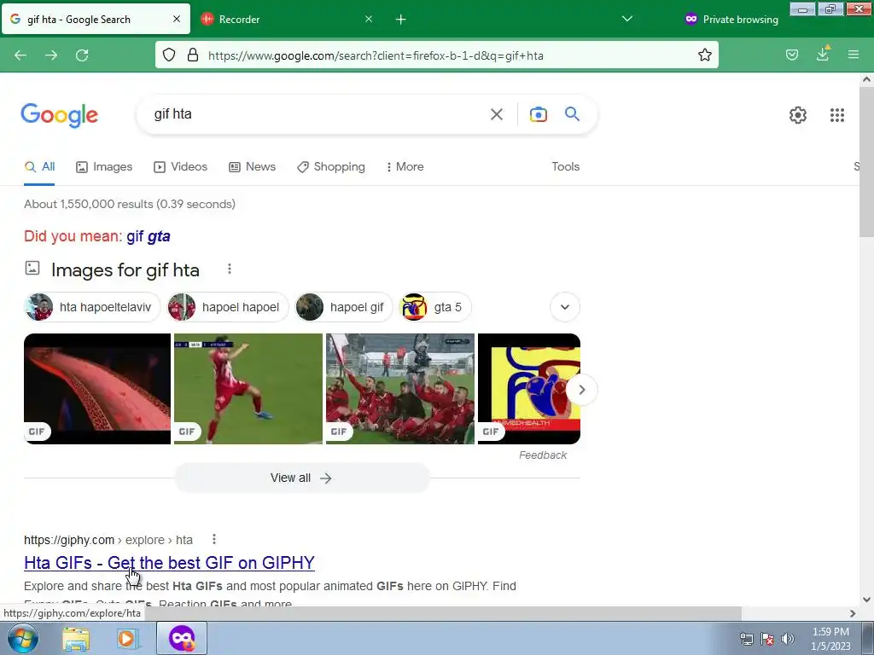This screenshot has width=874, height=655.
Task: Click the vertical page scrollbar thumb
Action: tap(866, 162)
